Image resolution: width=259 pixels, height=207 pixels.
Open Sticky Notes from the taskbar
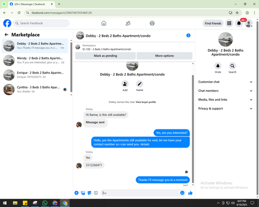25,203
